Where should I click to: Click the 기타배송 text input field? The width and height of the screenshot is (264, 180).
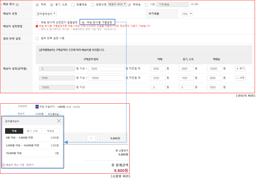[172, 5]
